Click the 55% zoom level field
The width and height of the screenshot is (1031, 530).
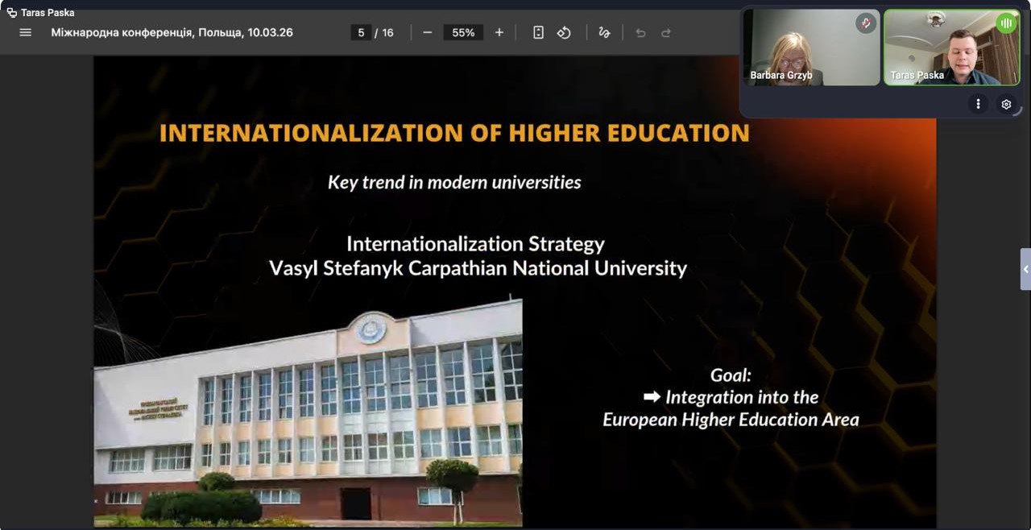click(x=463, y=32)
